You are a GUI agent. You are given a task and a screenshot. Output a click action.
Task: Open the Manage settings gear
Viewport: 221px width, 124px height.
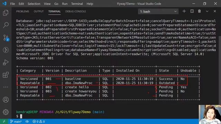point(6,112)
